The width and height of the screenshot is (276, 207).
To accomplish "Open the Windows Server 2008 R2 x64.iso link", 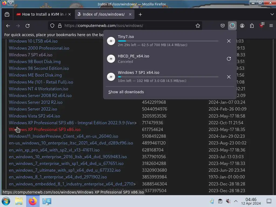I will coord(40,96).
